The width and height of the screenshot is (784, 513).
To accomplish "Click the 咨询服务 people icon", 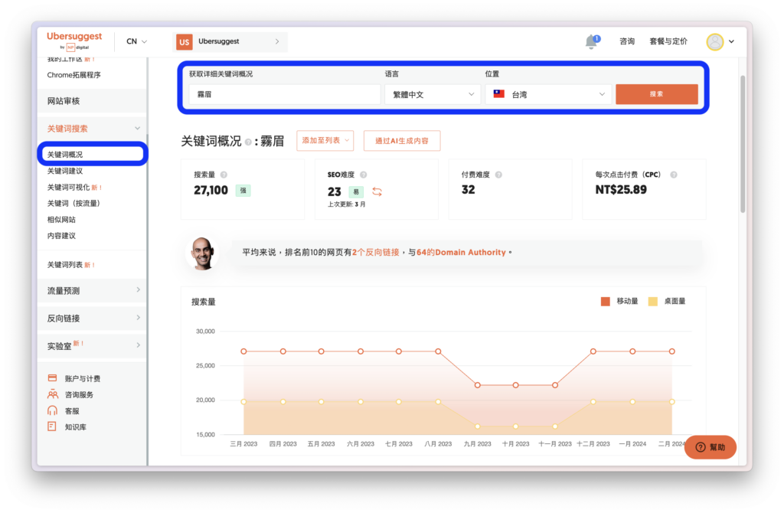I will pyautogui.click(x=53, y=394).
